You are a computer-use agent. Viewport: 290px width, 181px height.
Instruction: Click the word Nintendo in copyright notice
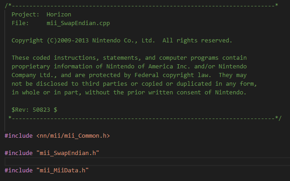(106, 41)
